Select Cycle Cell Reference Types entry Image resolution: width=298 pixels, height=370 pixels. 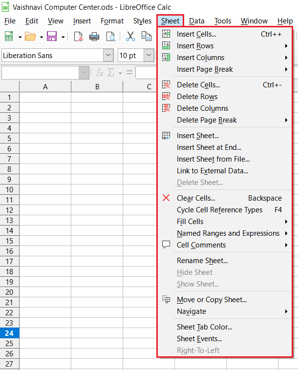click(225, 210)
